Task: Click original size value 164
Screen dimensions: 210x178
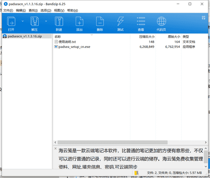Action: pyautogui.click(x=177, y=42)
